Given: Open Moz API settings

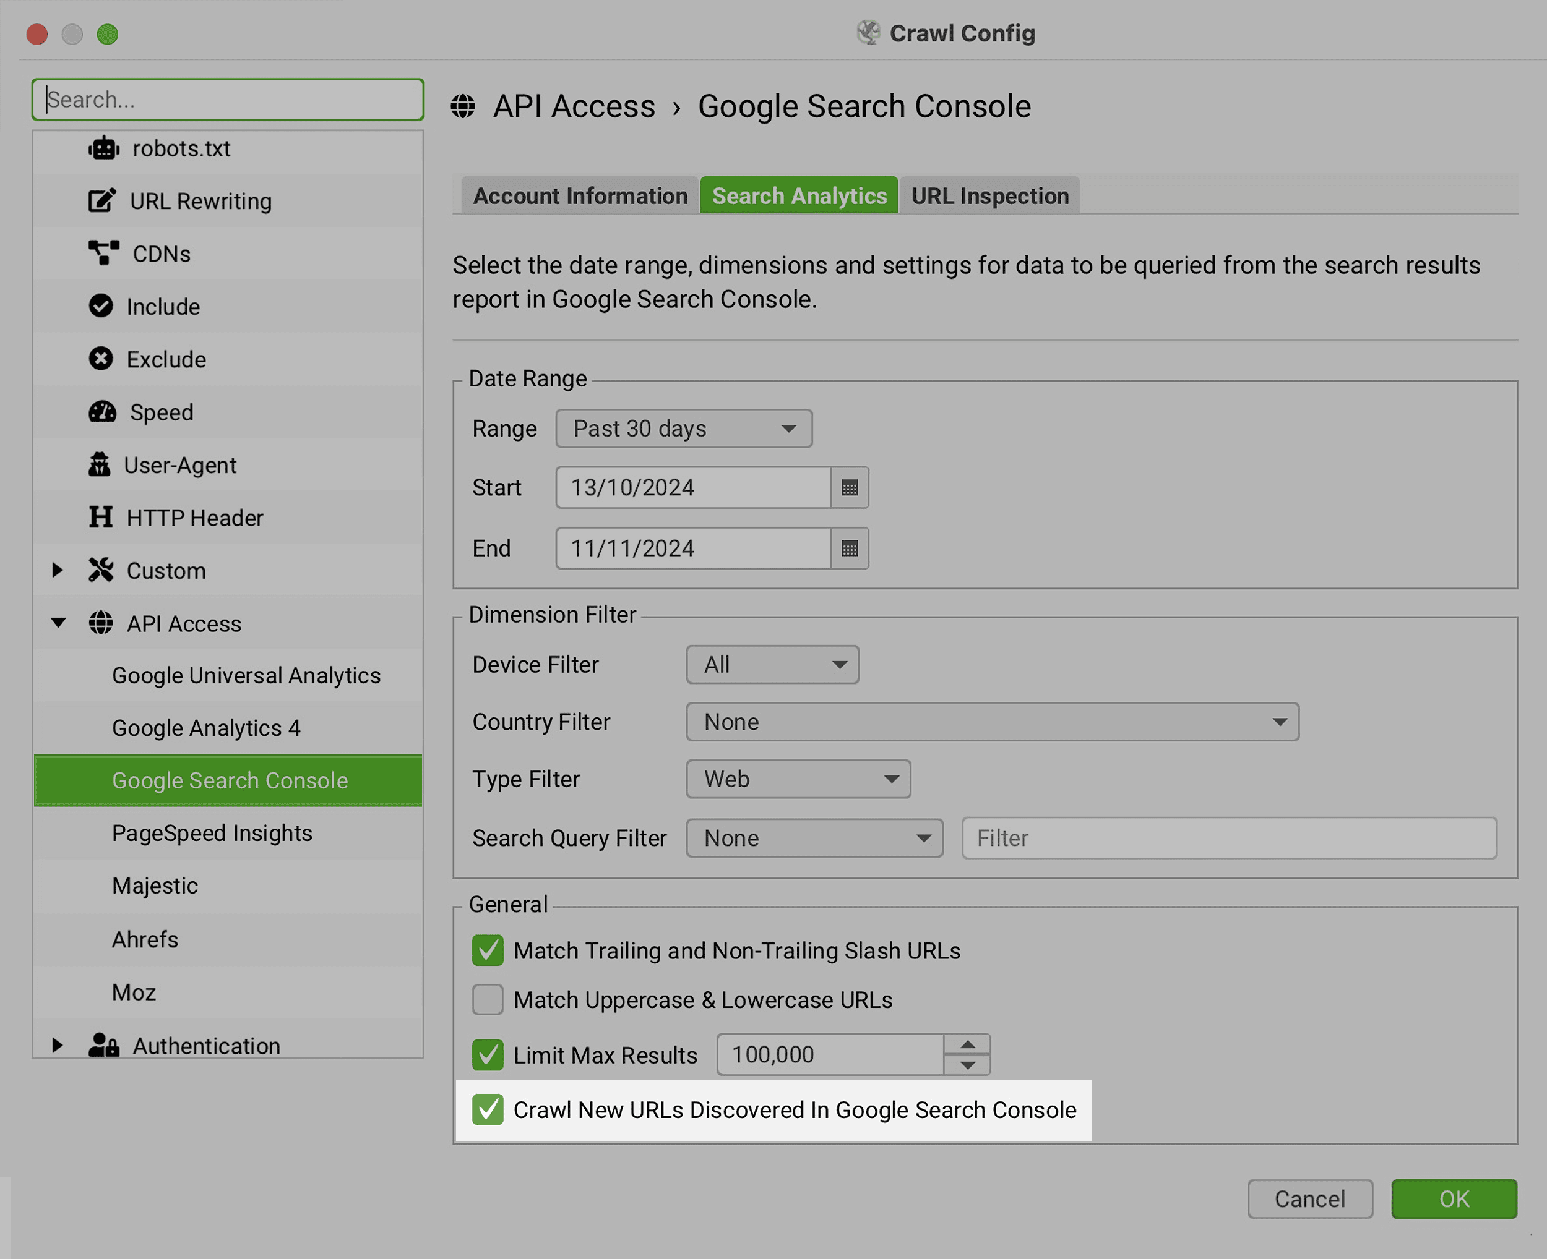Looking at the screenshot, I should (x=228, y=992).
